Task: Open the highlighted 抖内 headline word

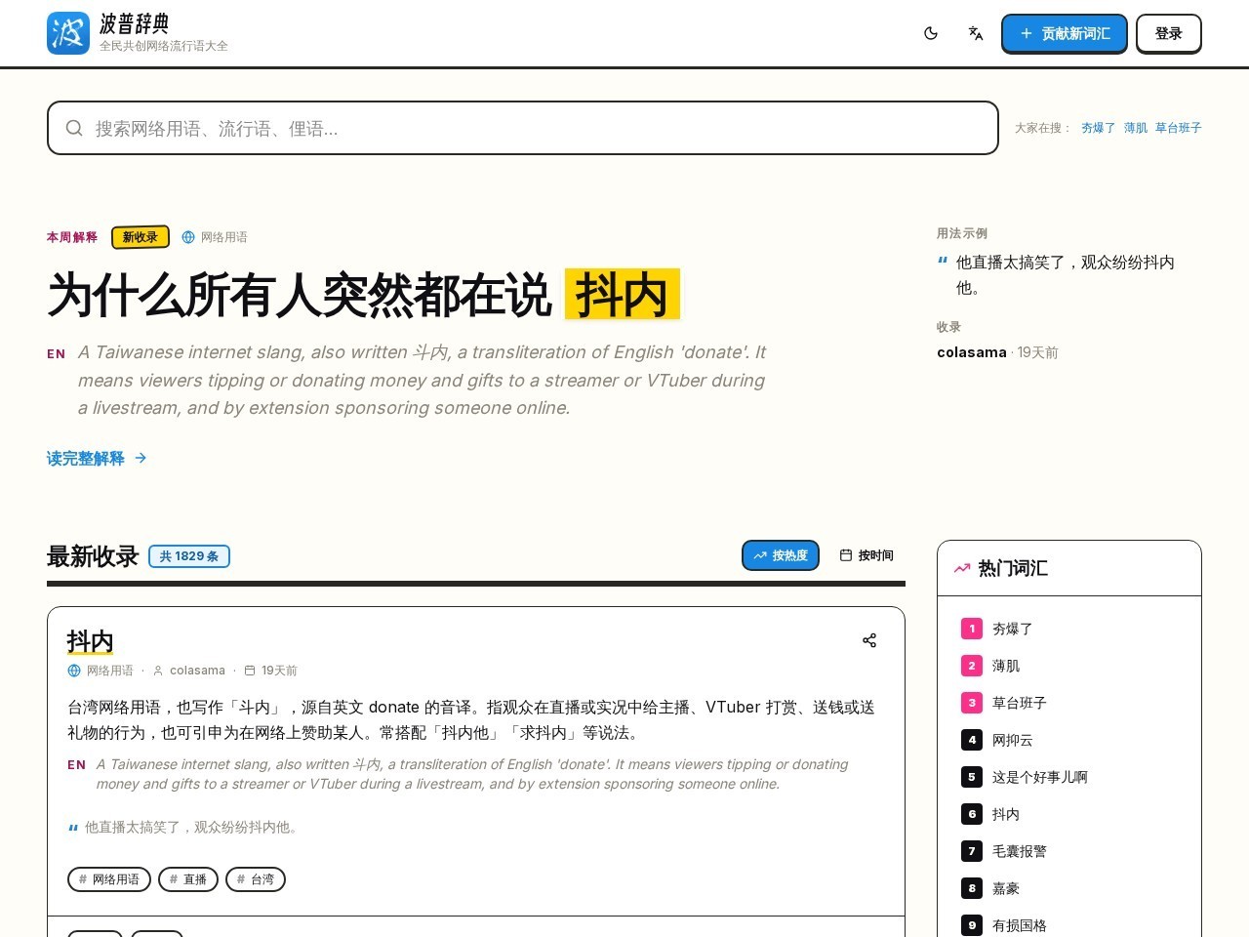Action: pyautogui.click(x=623, y=295)
